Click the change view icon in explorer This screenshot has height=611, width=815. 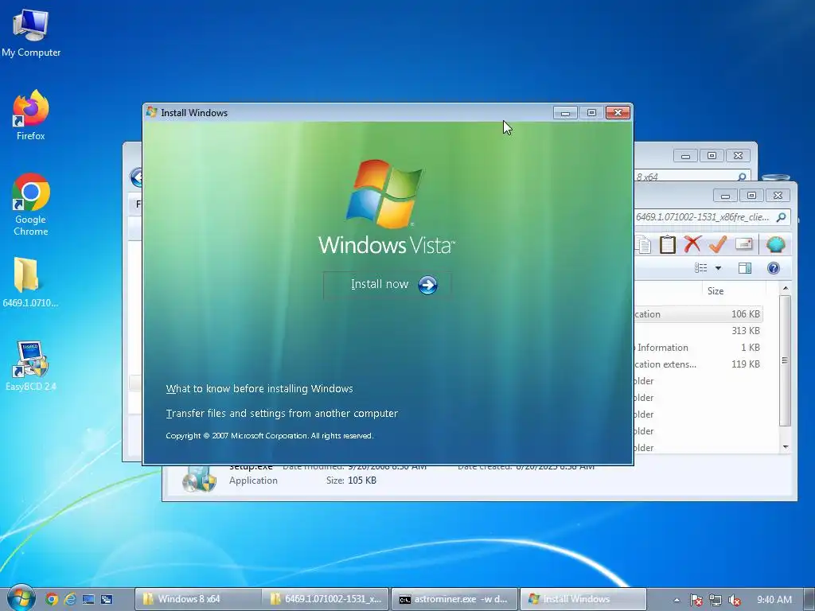click(700, 268)
